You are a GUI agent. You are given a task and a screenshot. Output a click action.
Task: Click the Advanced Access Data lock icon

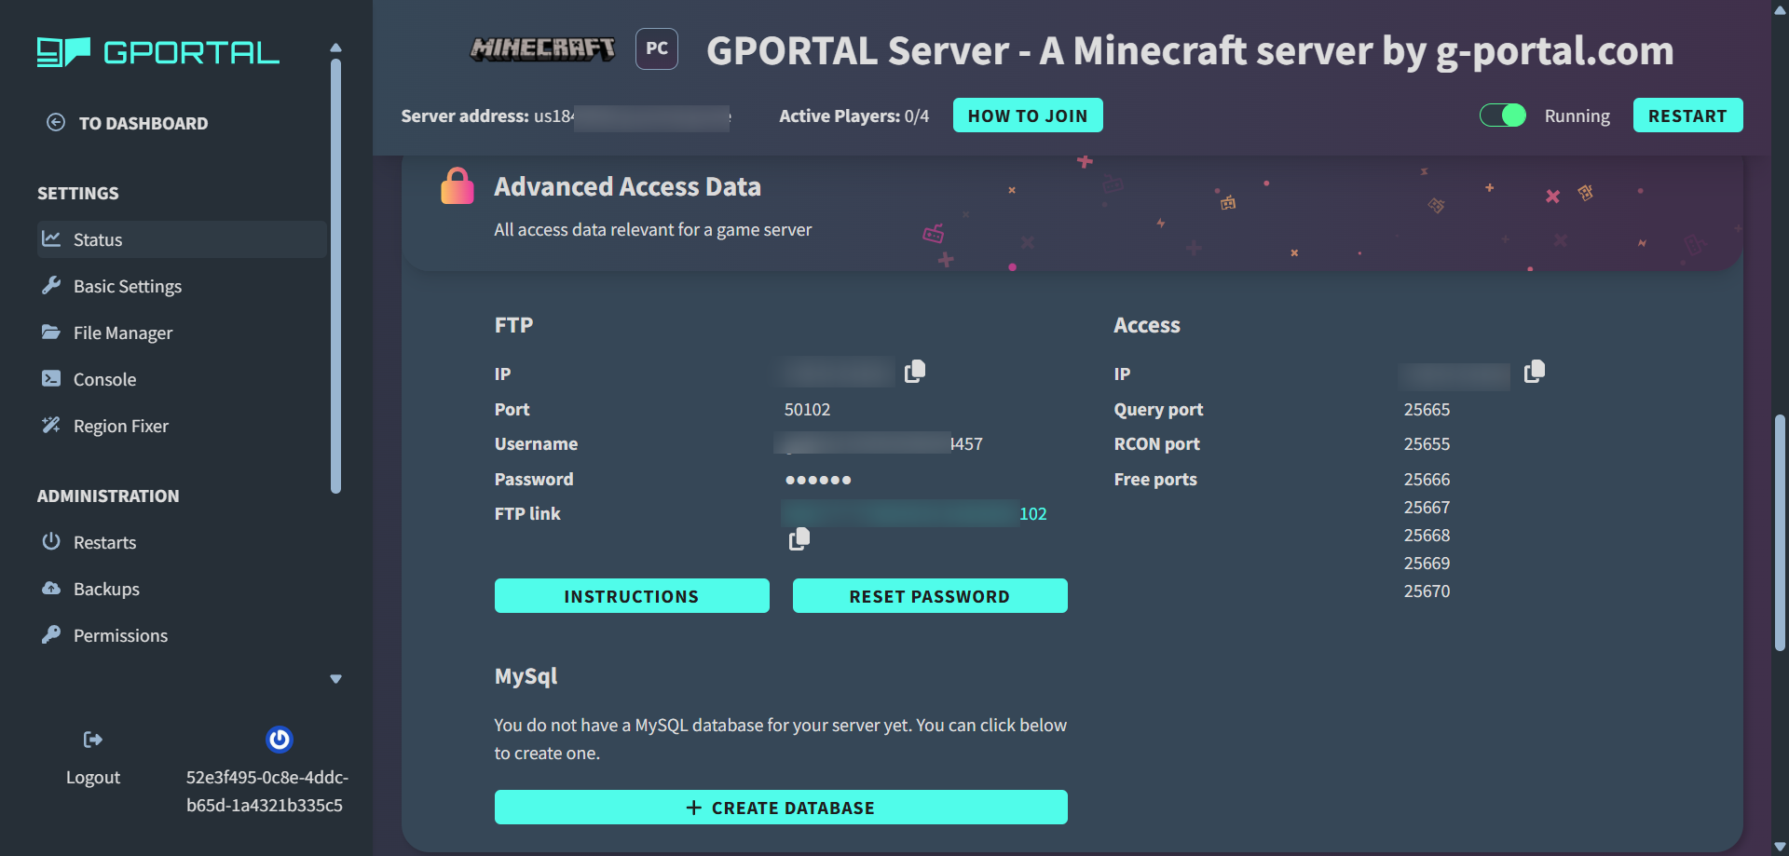(x=457, y=186)
